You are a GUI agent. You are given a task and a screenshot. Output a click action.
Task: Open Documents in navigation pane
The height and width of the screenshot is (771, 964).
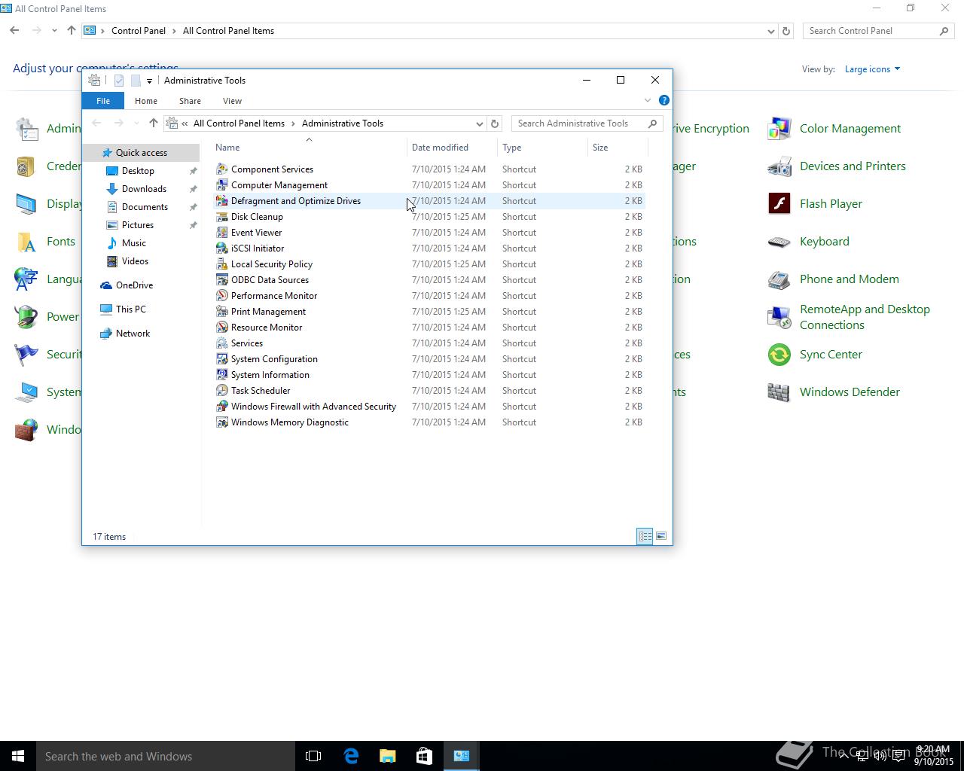pyautogui.click(x=145, y=207)
